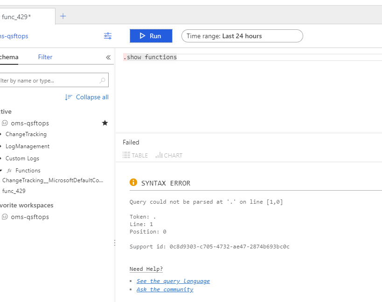Toggle favorite star for oms-qsftops
This screenshot has height=302, width=382.
[105, 123]
